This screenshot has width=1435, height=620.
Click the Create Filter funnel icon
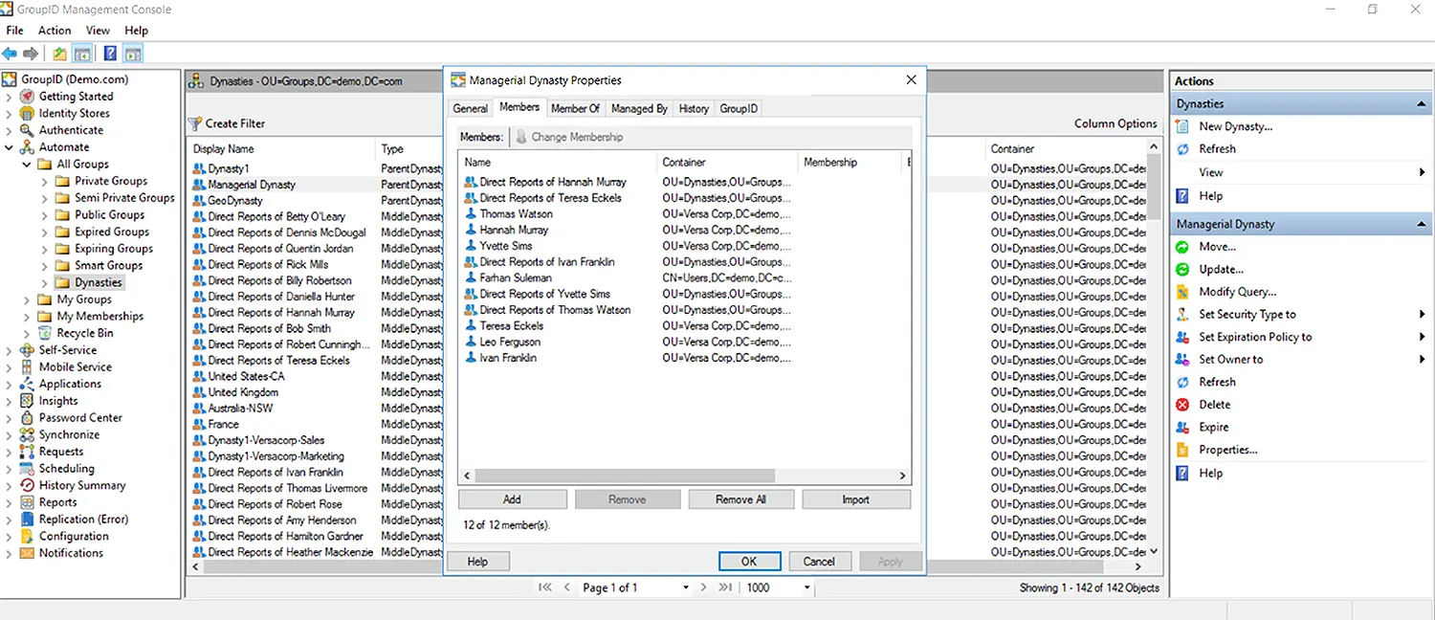tap(195, 123)
